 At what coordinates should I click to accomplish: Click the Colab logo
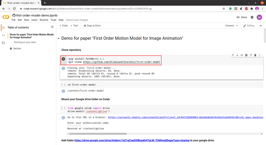coord(6,17)
